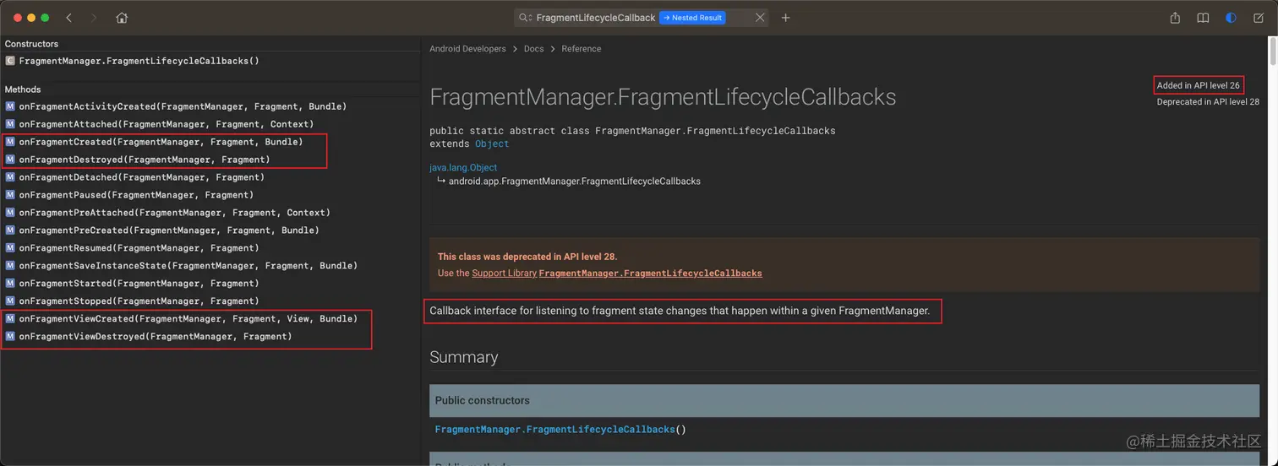
Task: Click the magnifier search icon
Action: tap(525, 18)
